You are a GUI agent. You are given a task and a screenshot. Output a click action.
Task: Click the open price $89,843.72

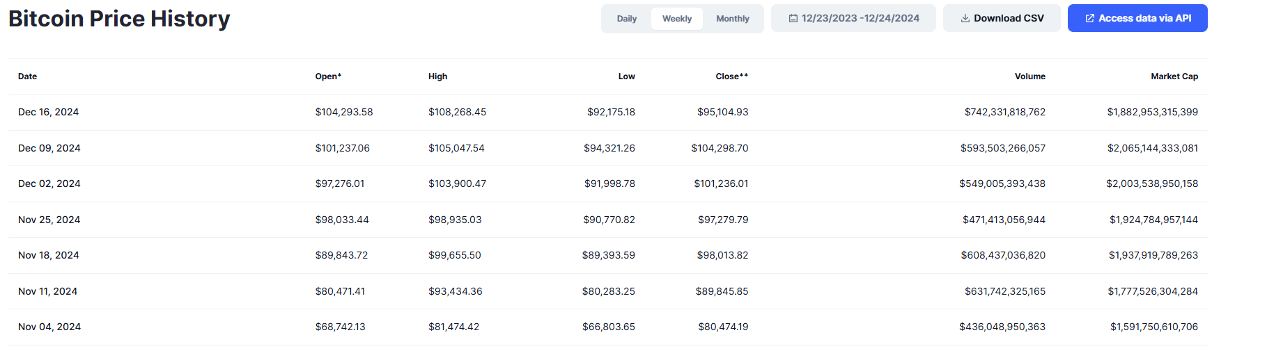[341, 255]
